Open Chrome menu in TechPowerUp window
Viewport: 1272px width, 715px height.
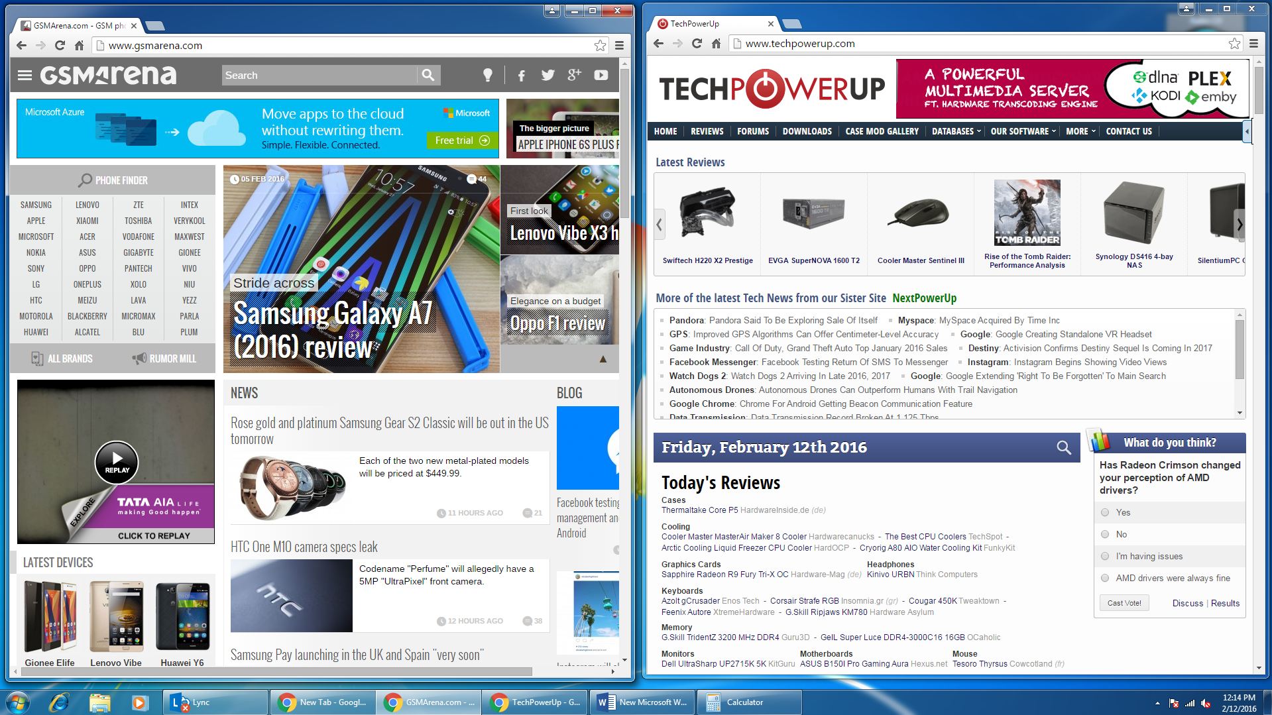1253,43
